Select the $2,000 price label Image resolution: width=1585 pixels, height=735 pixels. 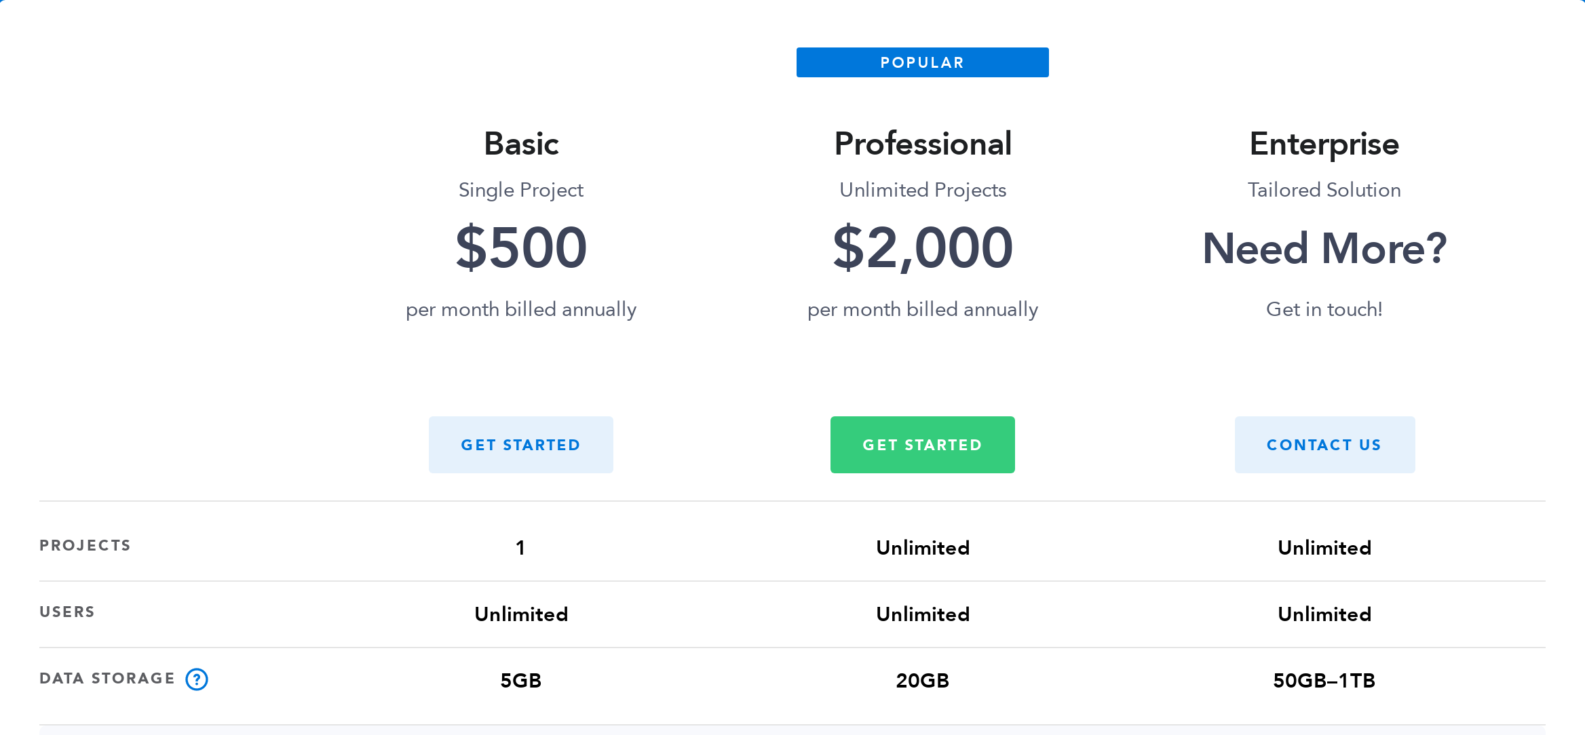(923, 249)
